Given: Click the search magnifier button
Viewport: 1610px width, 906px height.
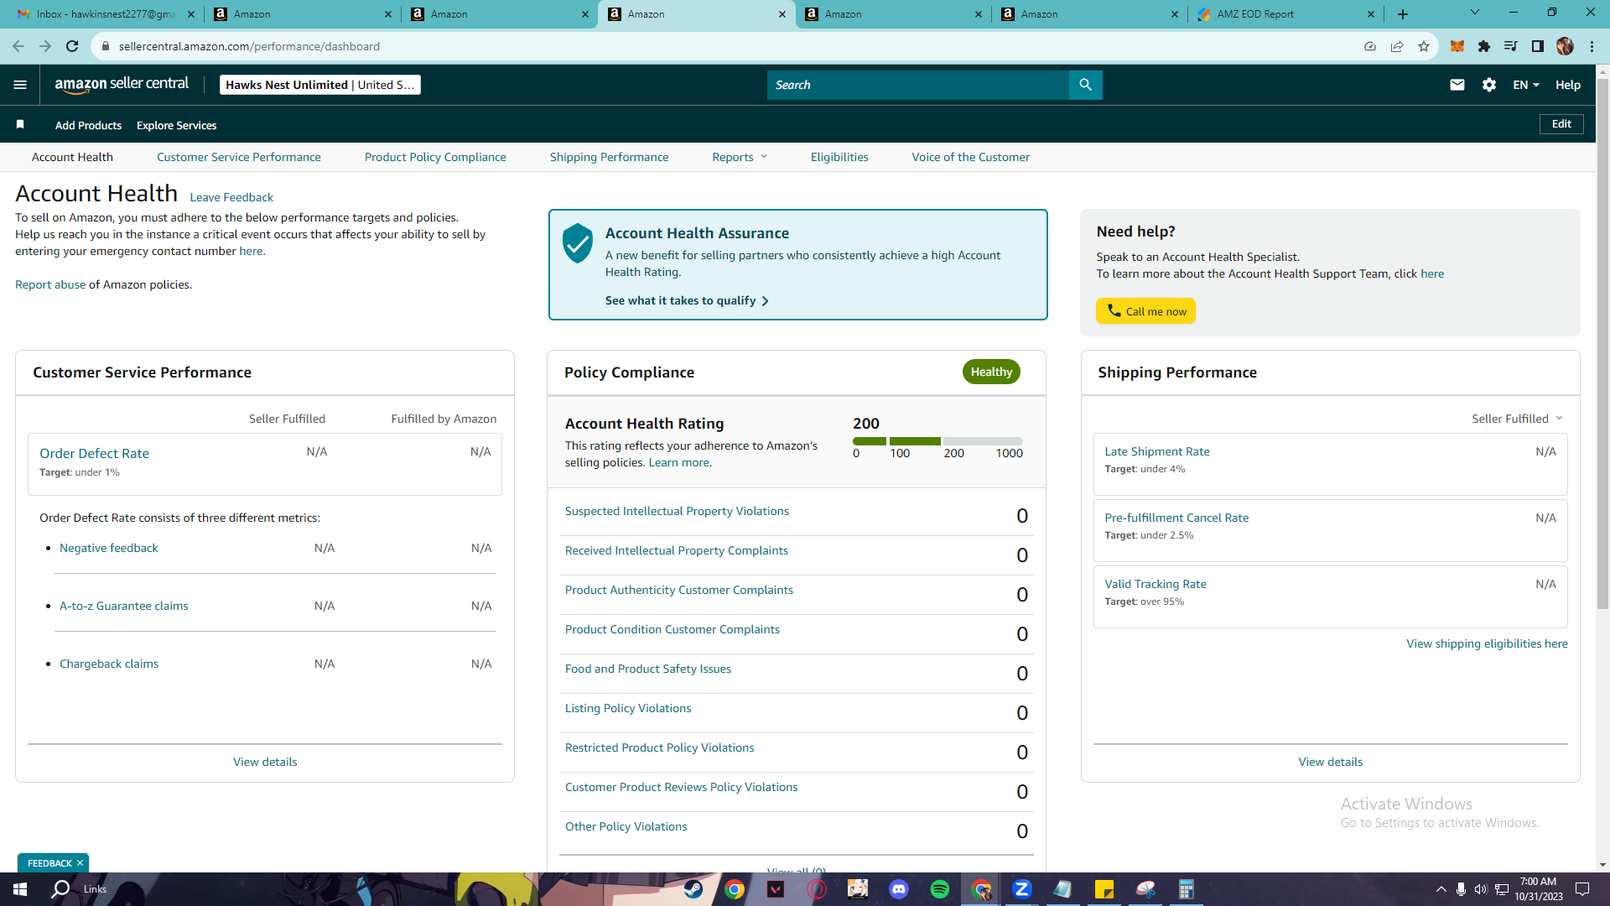Looking at the screenshot, I should [1085, 85].
